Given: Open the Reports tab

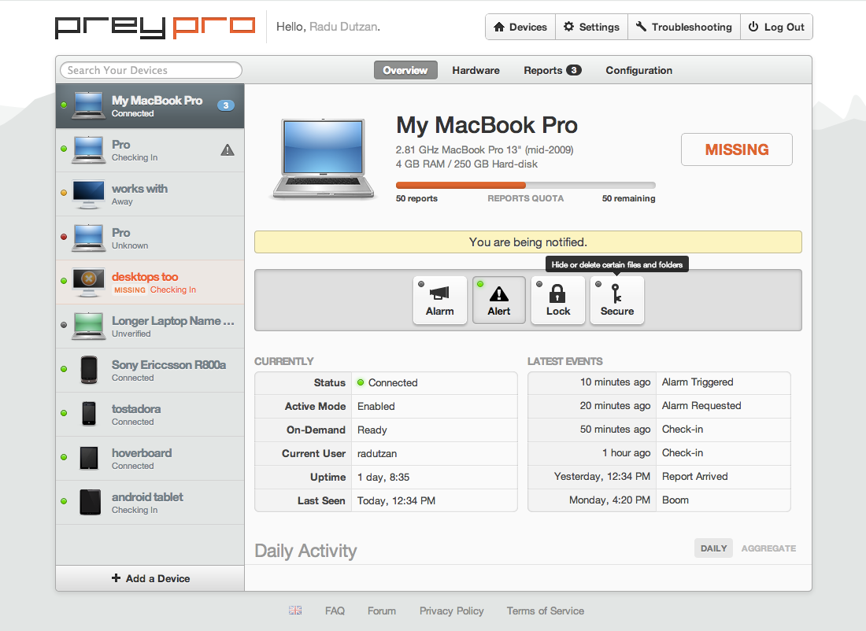Looking at the screenshot, I should click(x=551, y=70).
